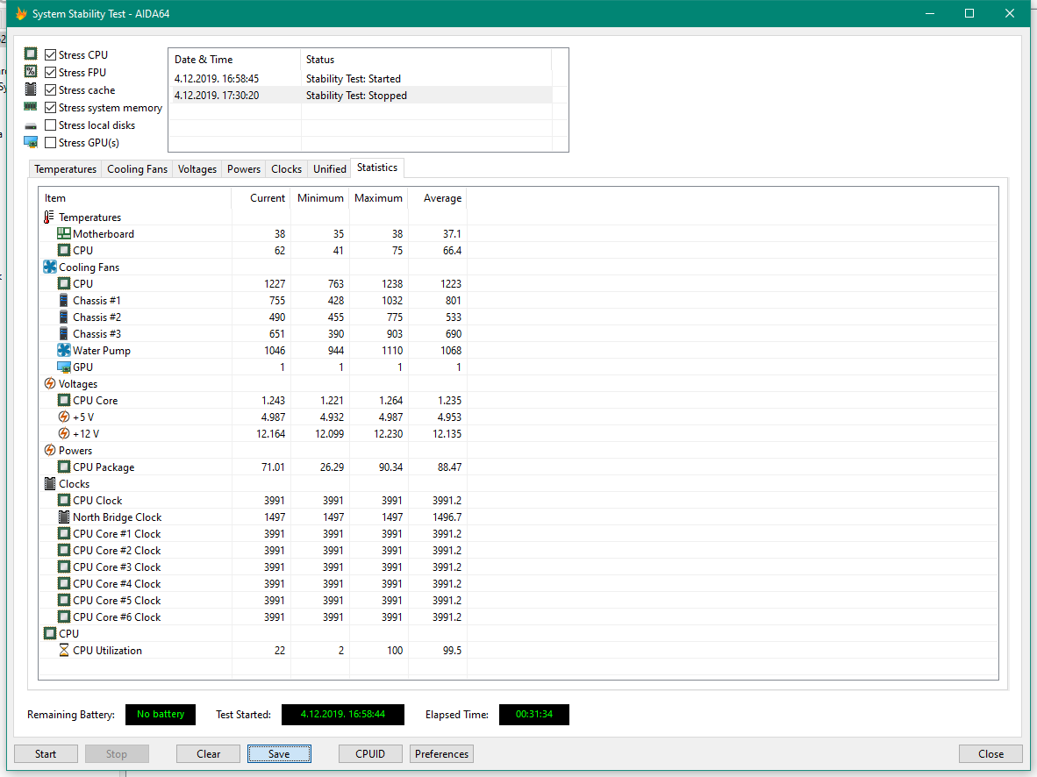Uncheck Stress system memory option
This screenshot has height=777, width=1037.
coord(51,108)
